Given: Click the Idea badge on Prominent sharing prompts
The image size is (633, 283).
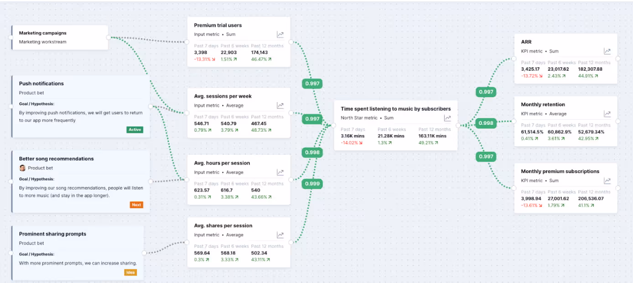Looking at the screenshot, I should click(130, 272).
